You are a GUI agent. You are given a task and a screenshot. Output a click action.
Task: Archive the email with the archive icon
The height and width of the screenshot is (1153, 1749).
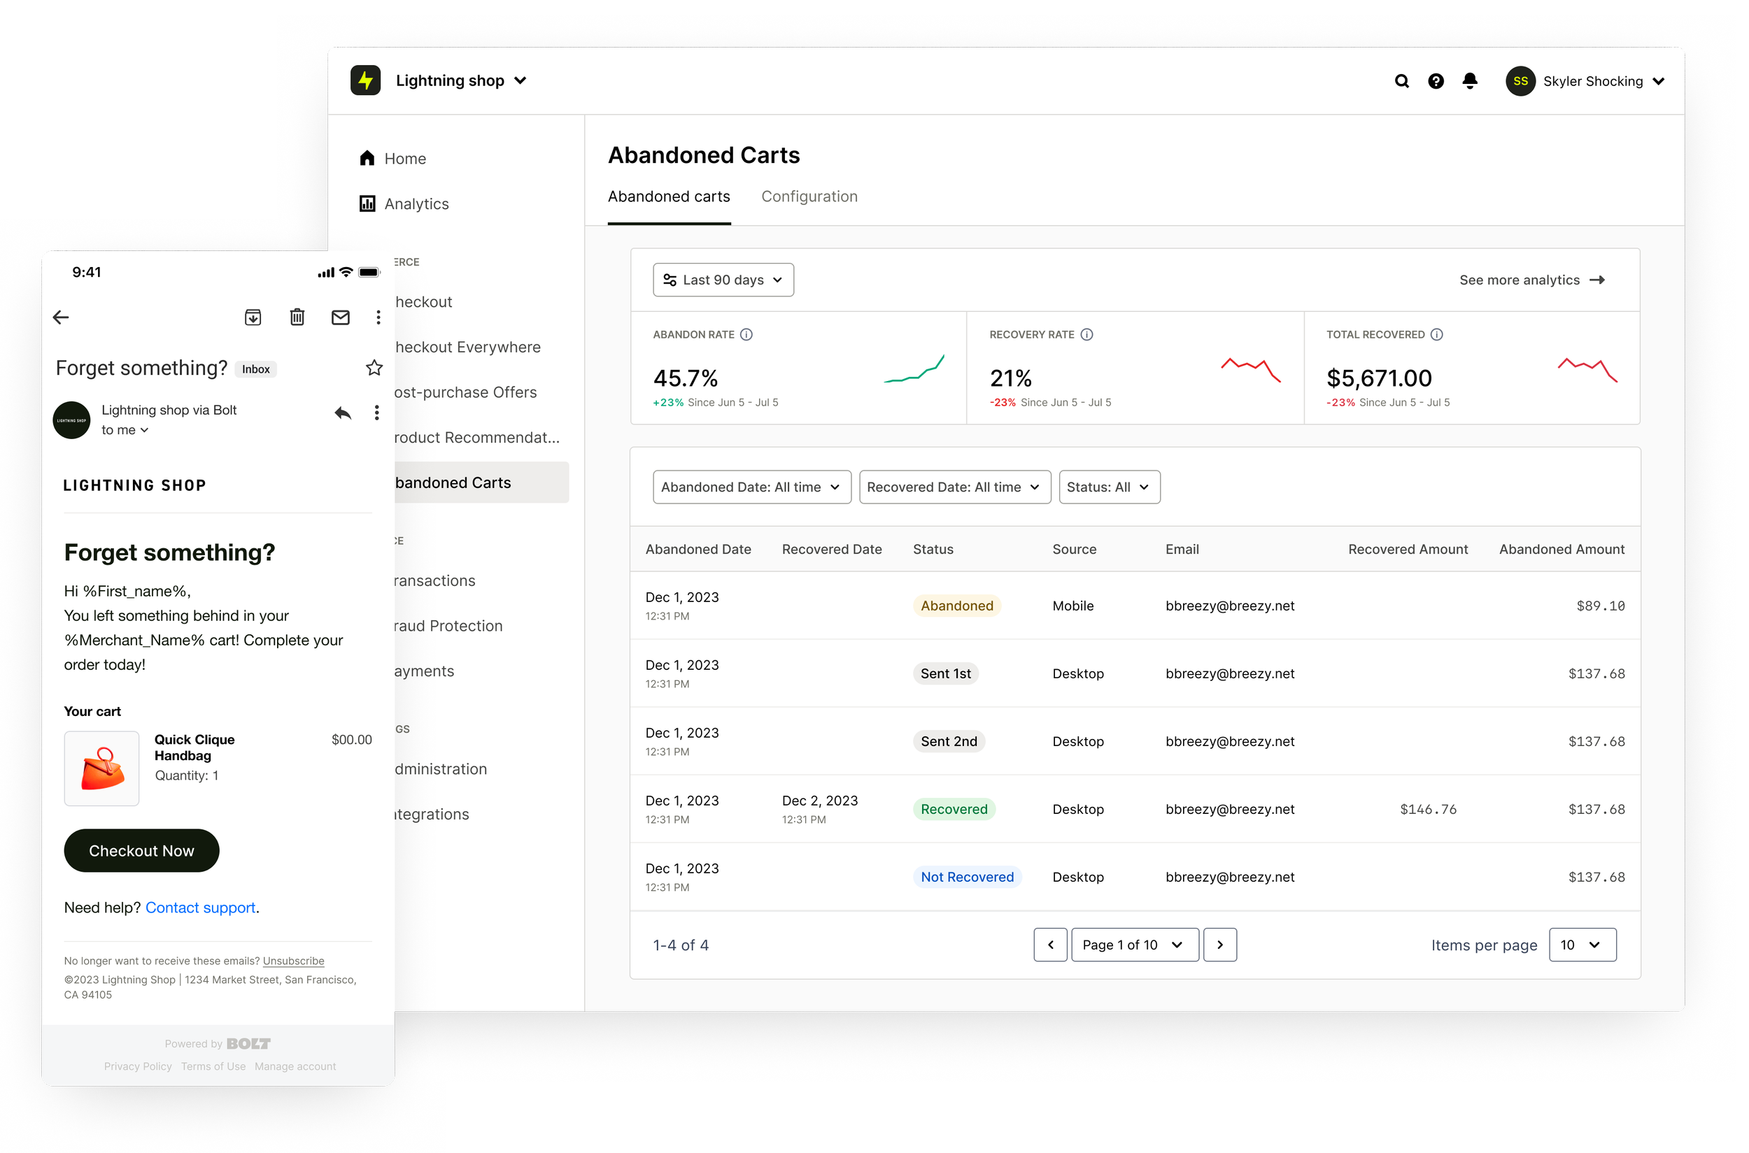253,317
